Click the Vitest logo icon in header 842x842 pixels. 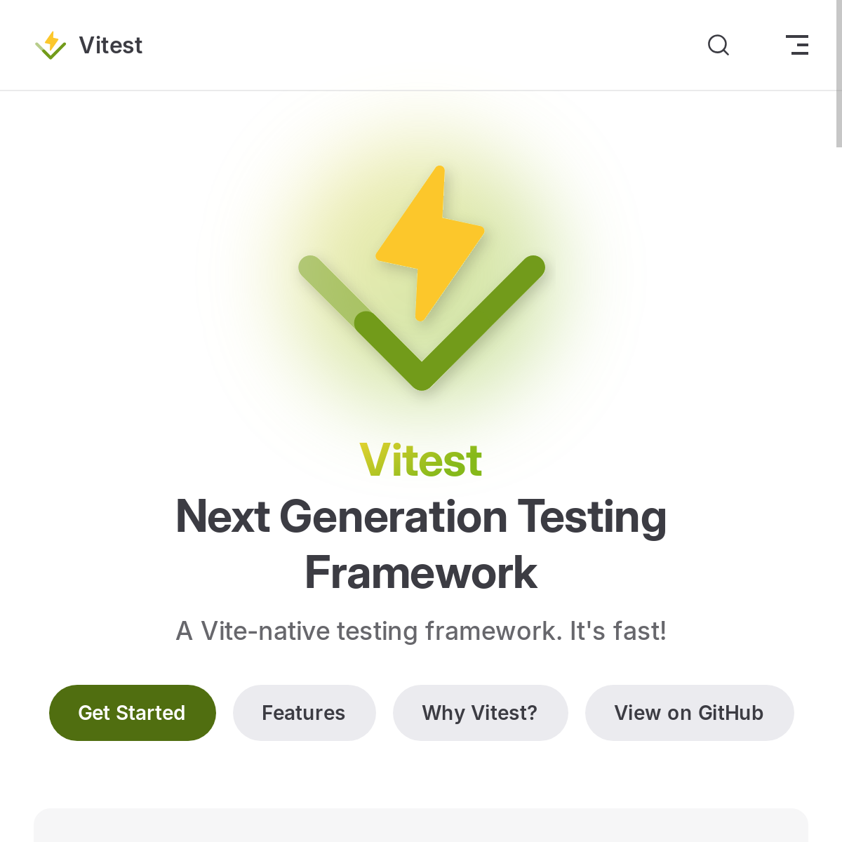(x=51, y=46)
